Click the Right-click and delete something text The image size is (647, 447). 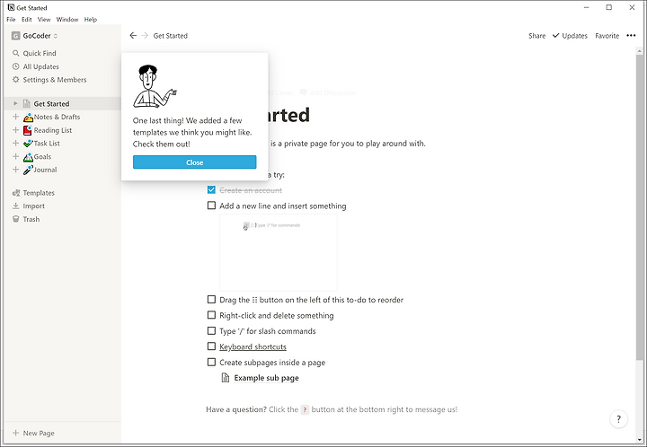[x=277, y=316]
